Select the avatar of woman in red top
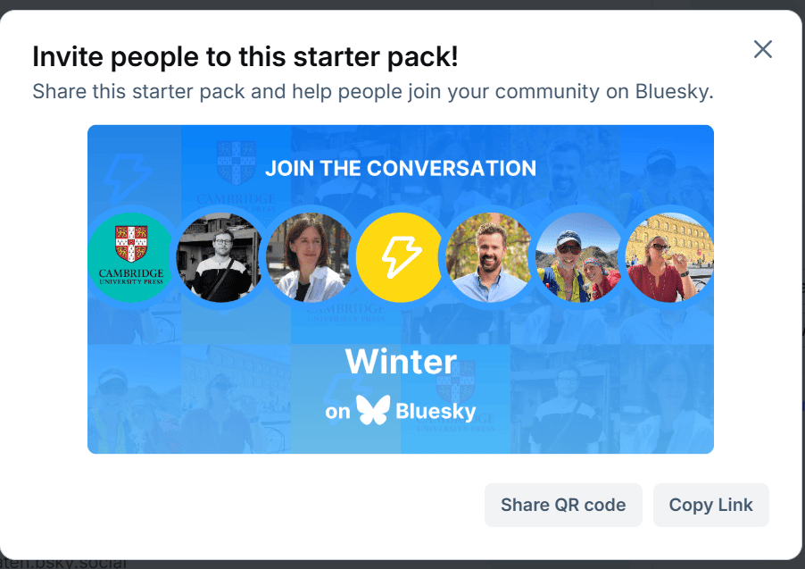This screenshot has width=805, height=569. (x=669, y=257)
